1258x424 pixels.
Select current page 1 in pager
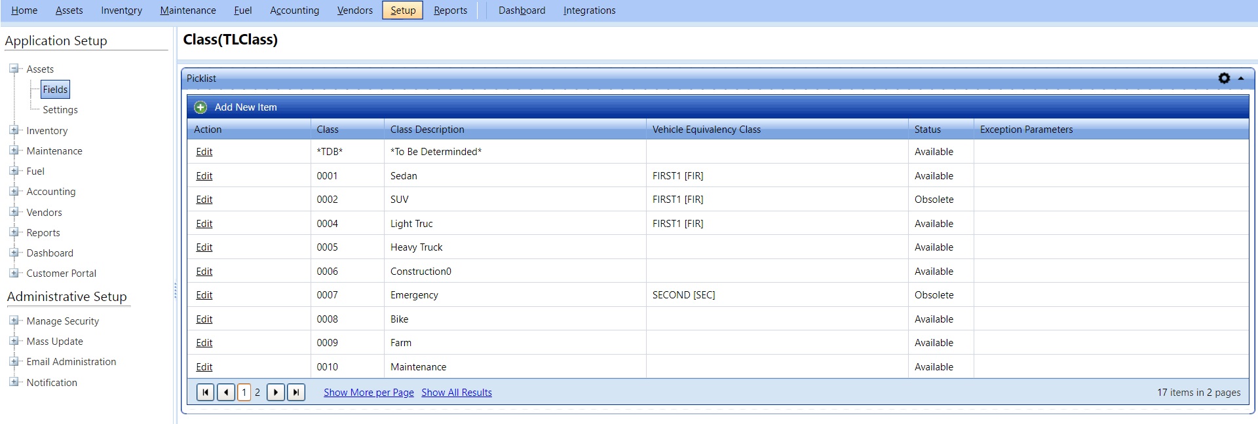(x=244, y=393)
